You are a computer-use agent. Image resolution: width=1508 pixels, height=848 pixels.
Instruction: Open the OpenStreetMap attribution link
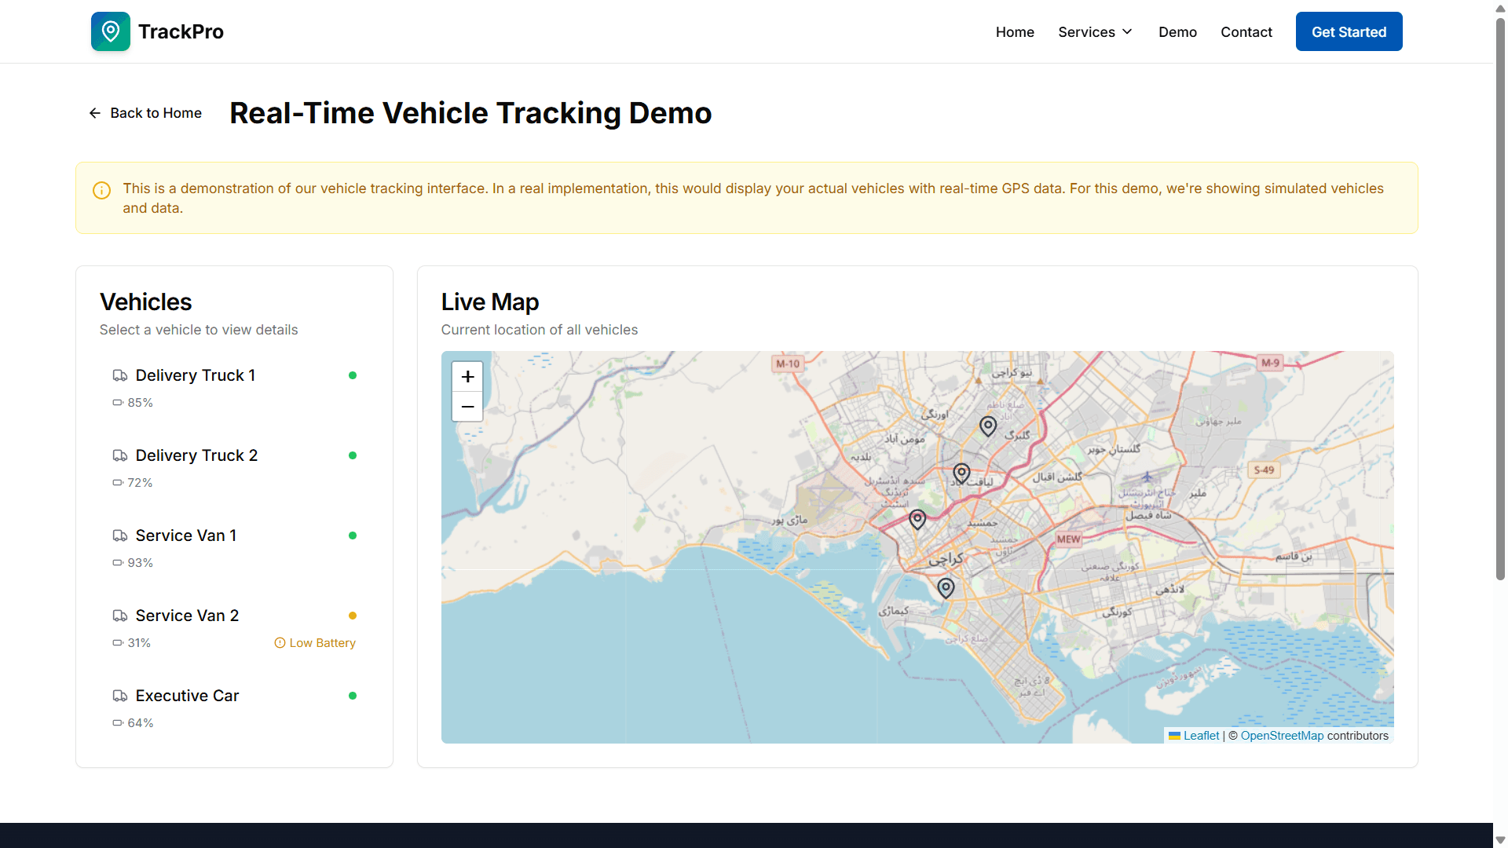[x=1282, y=736]
